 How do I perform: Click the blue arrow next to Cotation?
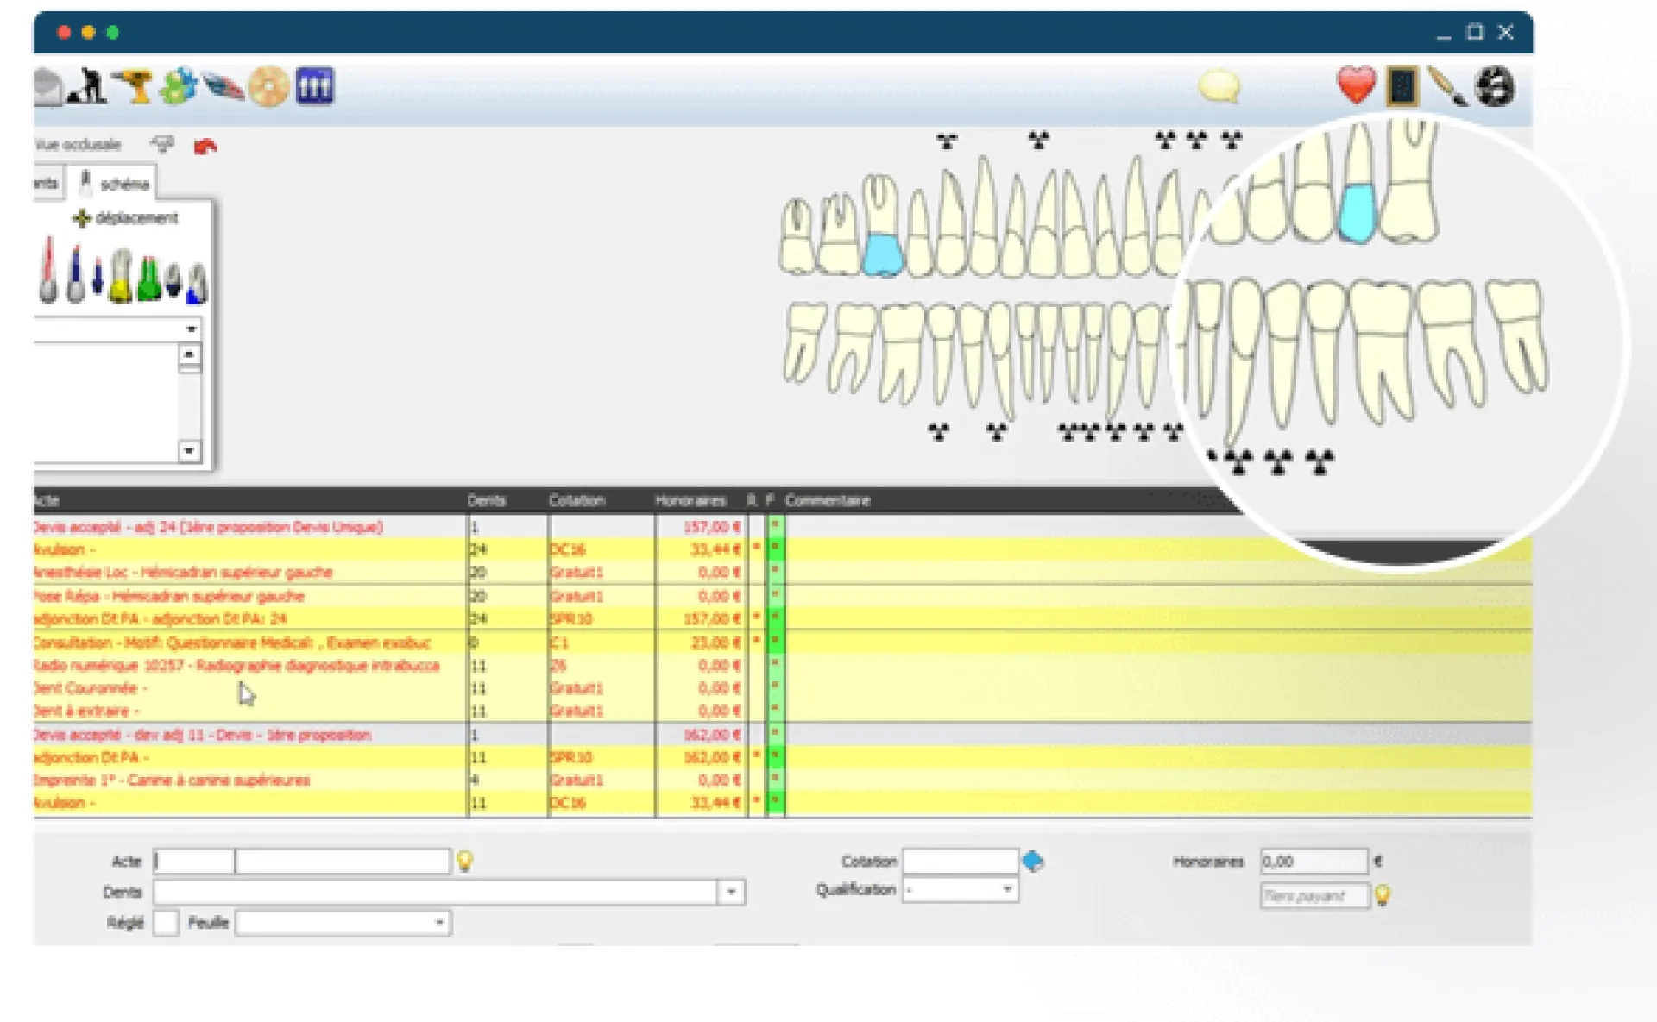(1032, 861)
